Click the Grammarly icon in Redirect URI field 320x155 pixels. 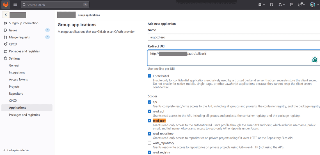(315, 60)
